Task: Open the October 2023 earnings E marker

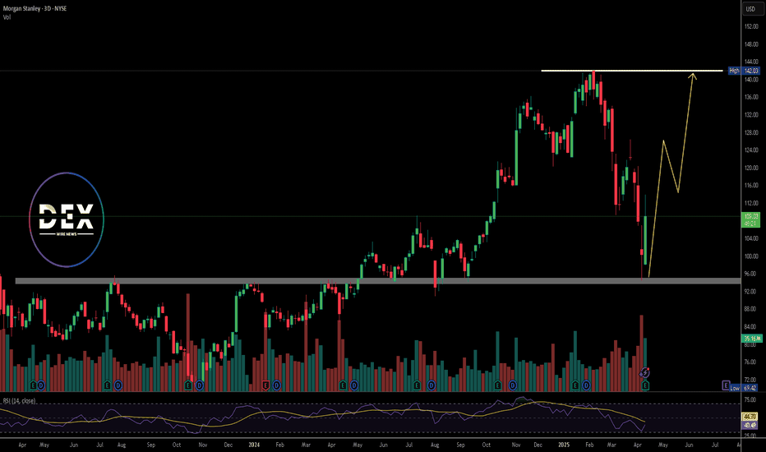Action: [x=188, y=385]
